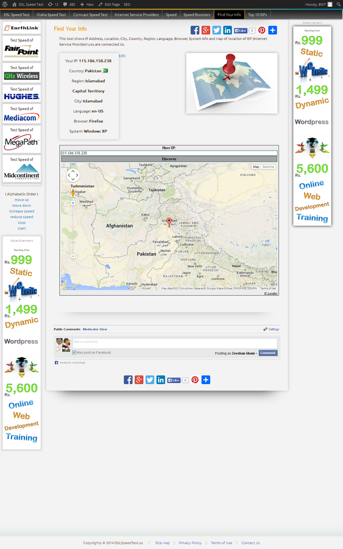Share on Twitter using top share icon
Viewport: 343px width, 549px height.
point(217,30)
